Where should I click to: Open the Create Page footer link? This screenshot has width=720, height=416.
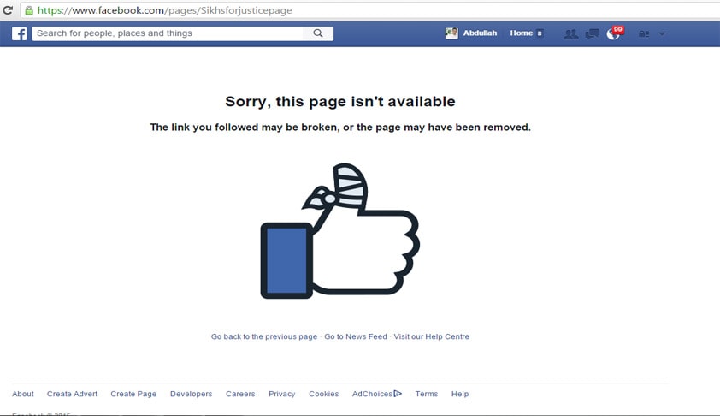pyautogui.click(x=133, y=394)
